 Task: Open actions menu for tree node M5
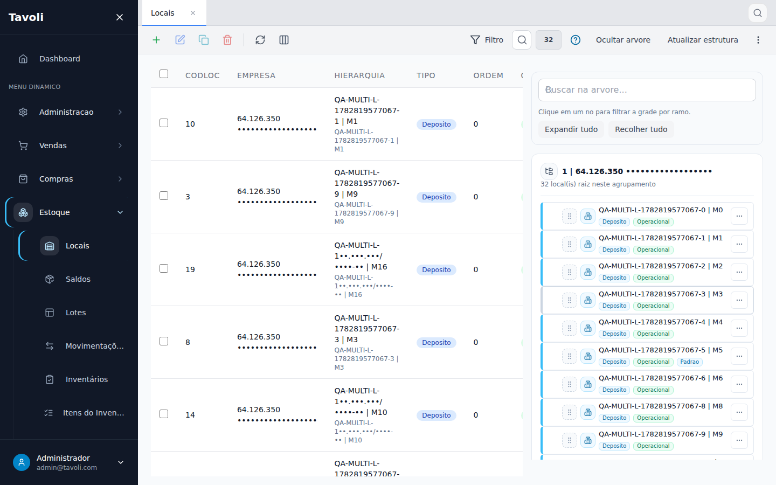coord(739,356)
